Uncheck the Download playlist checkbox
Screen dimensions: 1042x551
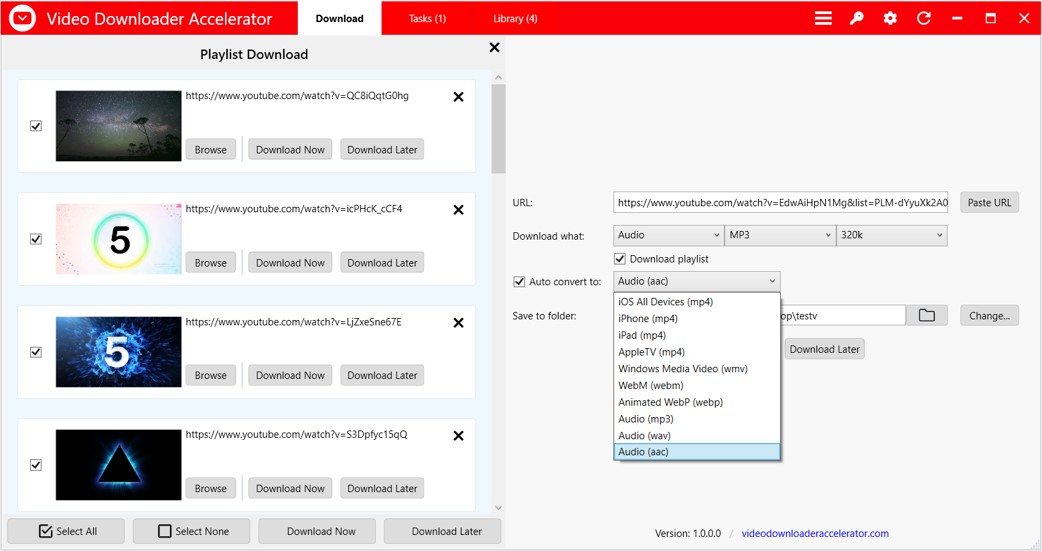pos(619,258)
